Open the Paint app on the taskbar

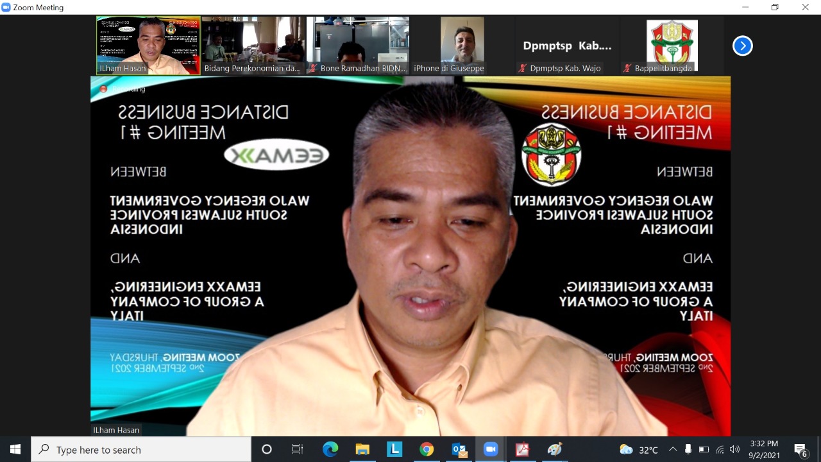point(555,449)
